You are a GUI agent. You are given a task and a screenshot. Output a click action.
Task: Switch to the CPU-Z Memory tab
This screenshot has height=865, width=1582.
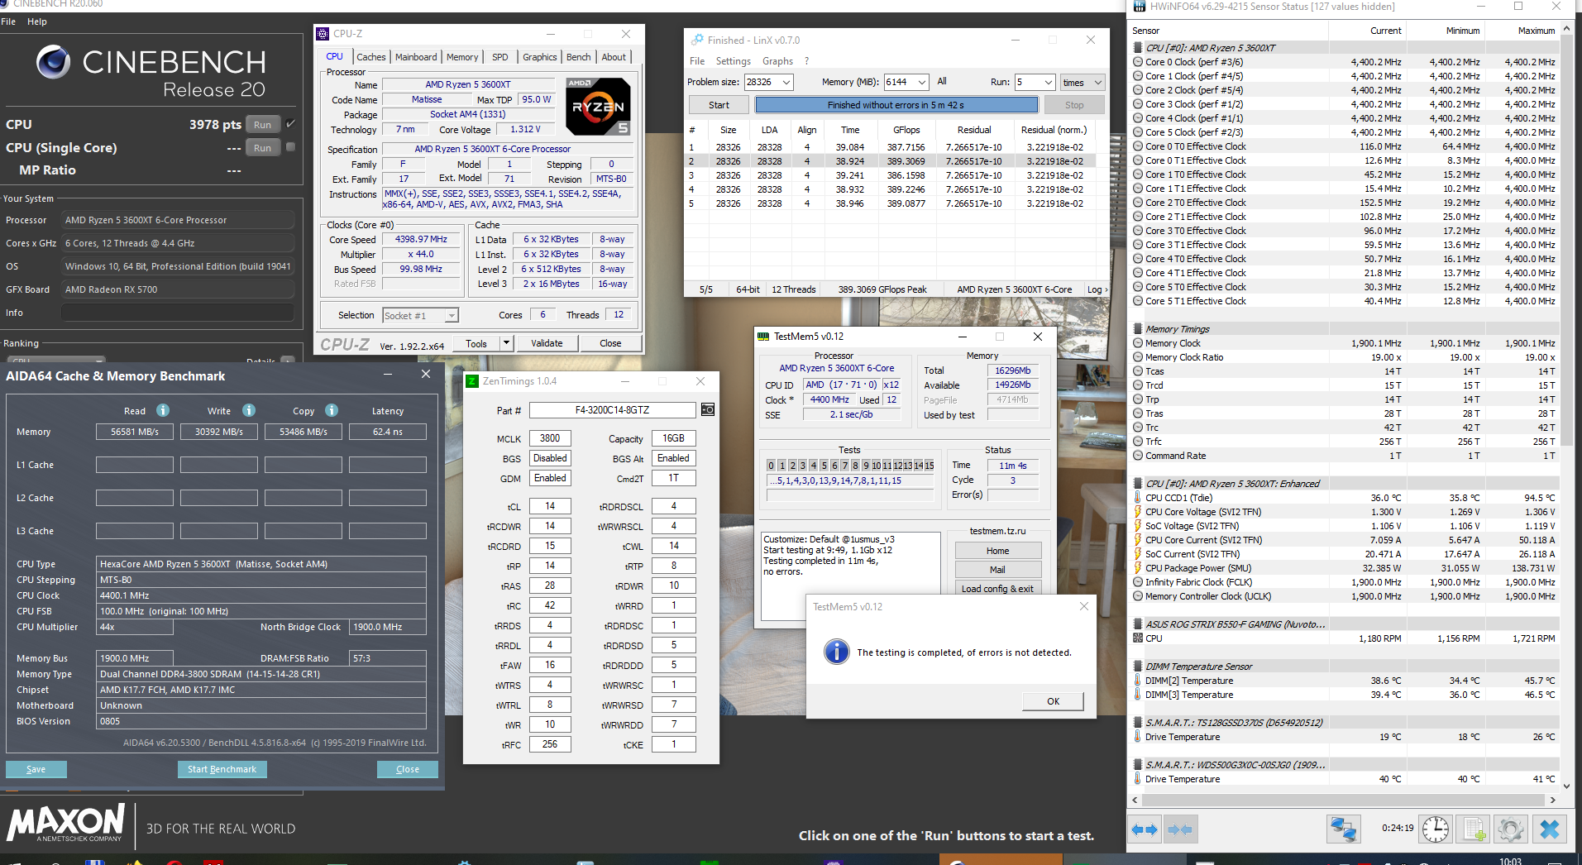(462, 57)
